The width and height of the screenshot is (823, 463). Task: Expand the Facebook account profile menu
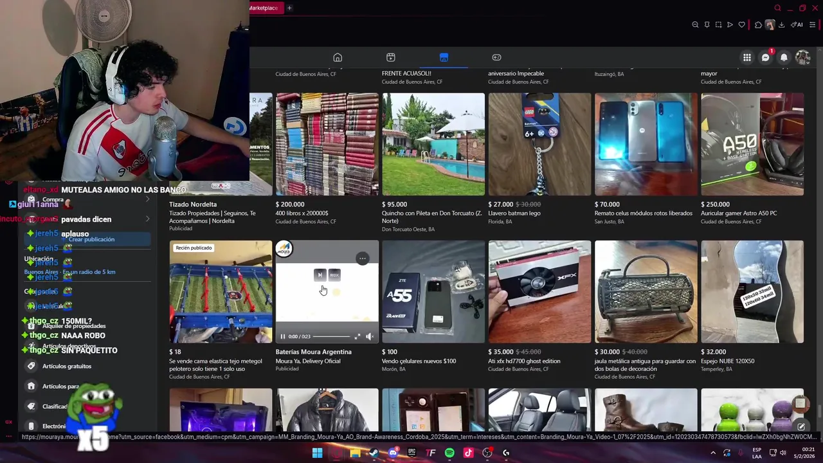tap(802, 57)
